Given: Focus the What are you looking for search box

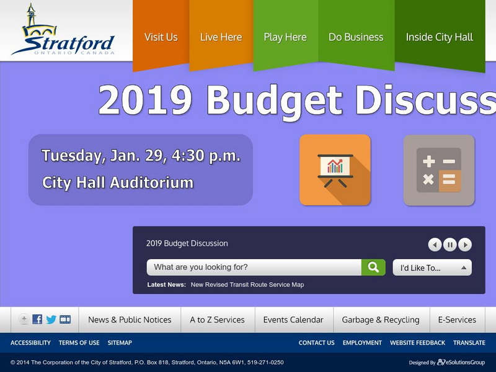Looking at the screenshot, I should coord(254,267).
